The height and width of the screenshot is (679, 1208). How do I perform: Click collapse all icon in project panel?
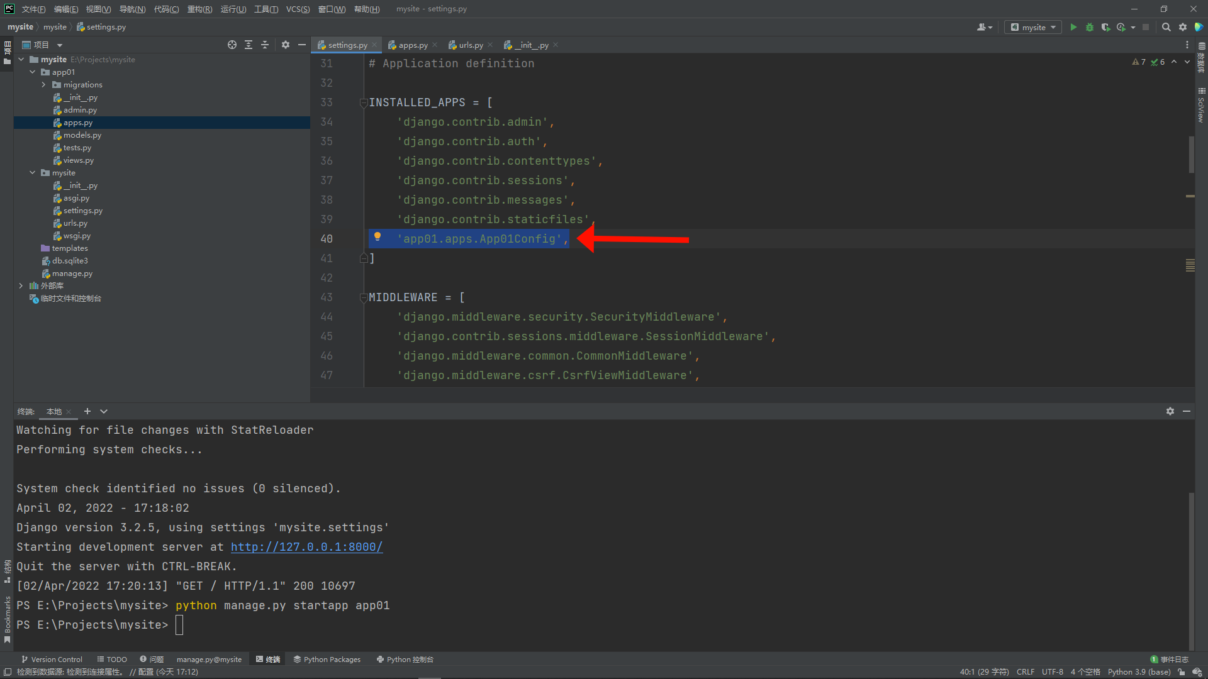click(x=265, y=45)
